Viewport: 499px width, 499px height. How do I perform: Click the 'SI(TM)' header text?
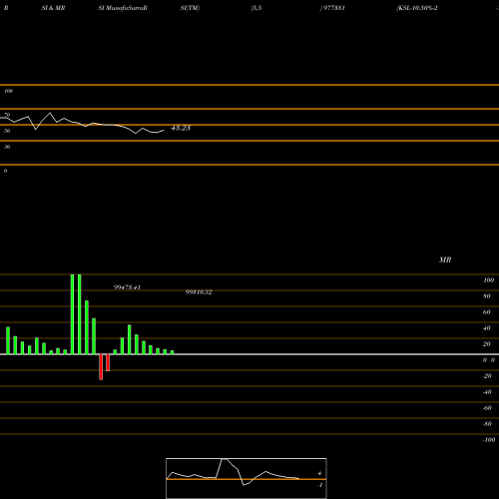pyautogui.click(x=190, y=8)
